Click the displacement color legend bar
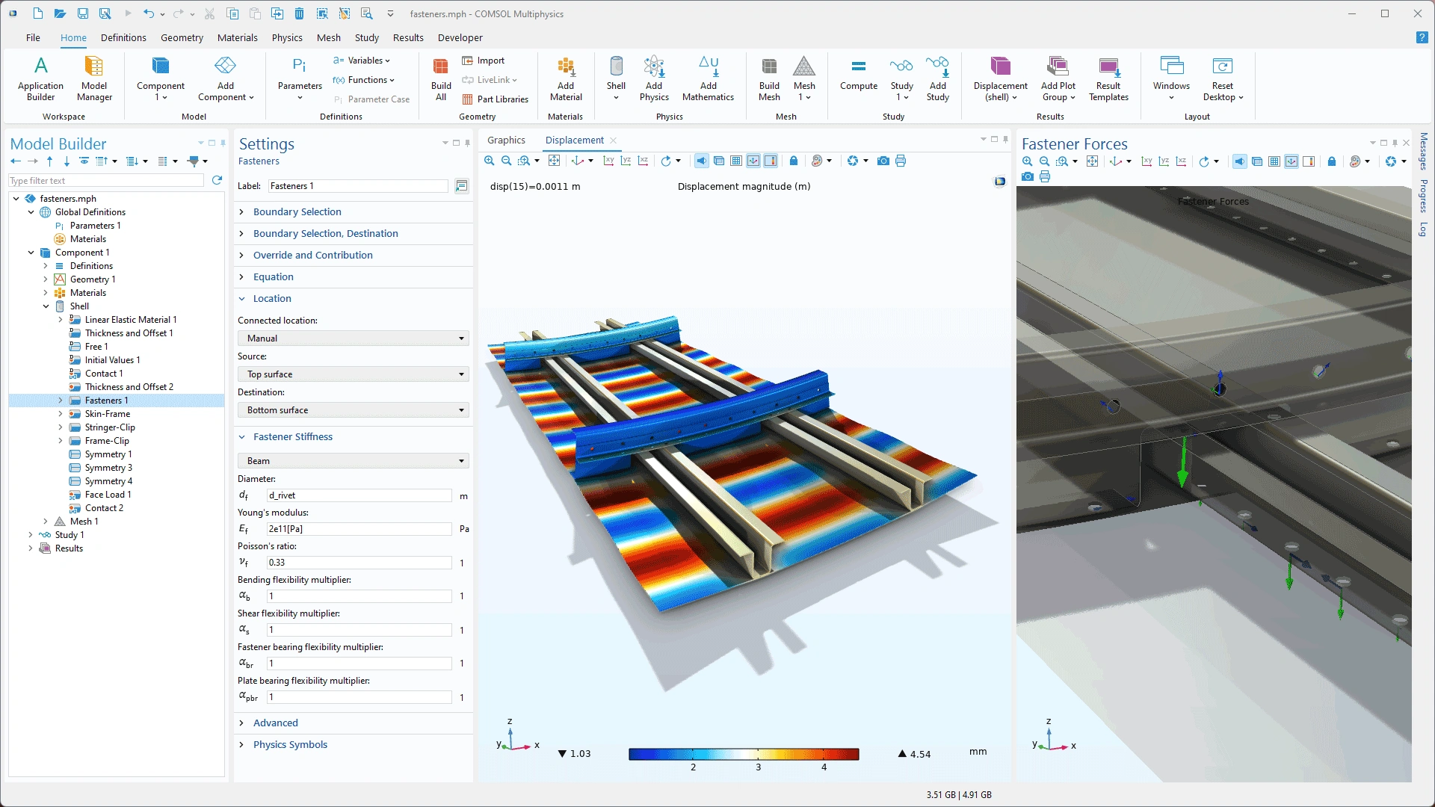The height and width of the screenshot is (807, 1435). pos(744,754)
